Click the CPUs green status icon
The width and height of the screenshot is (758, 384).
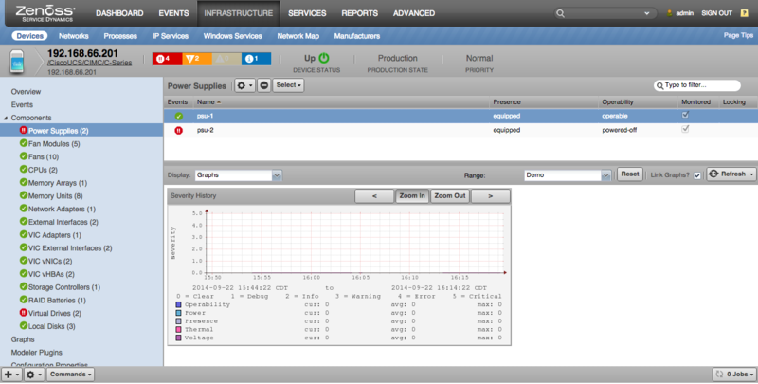click(23, 170)
